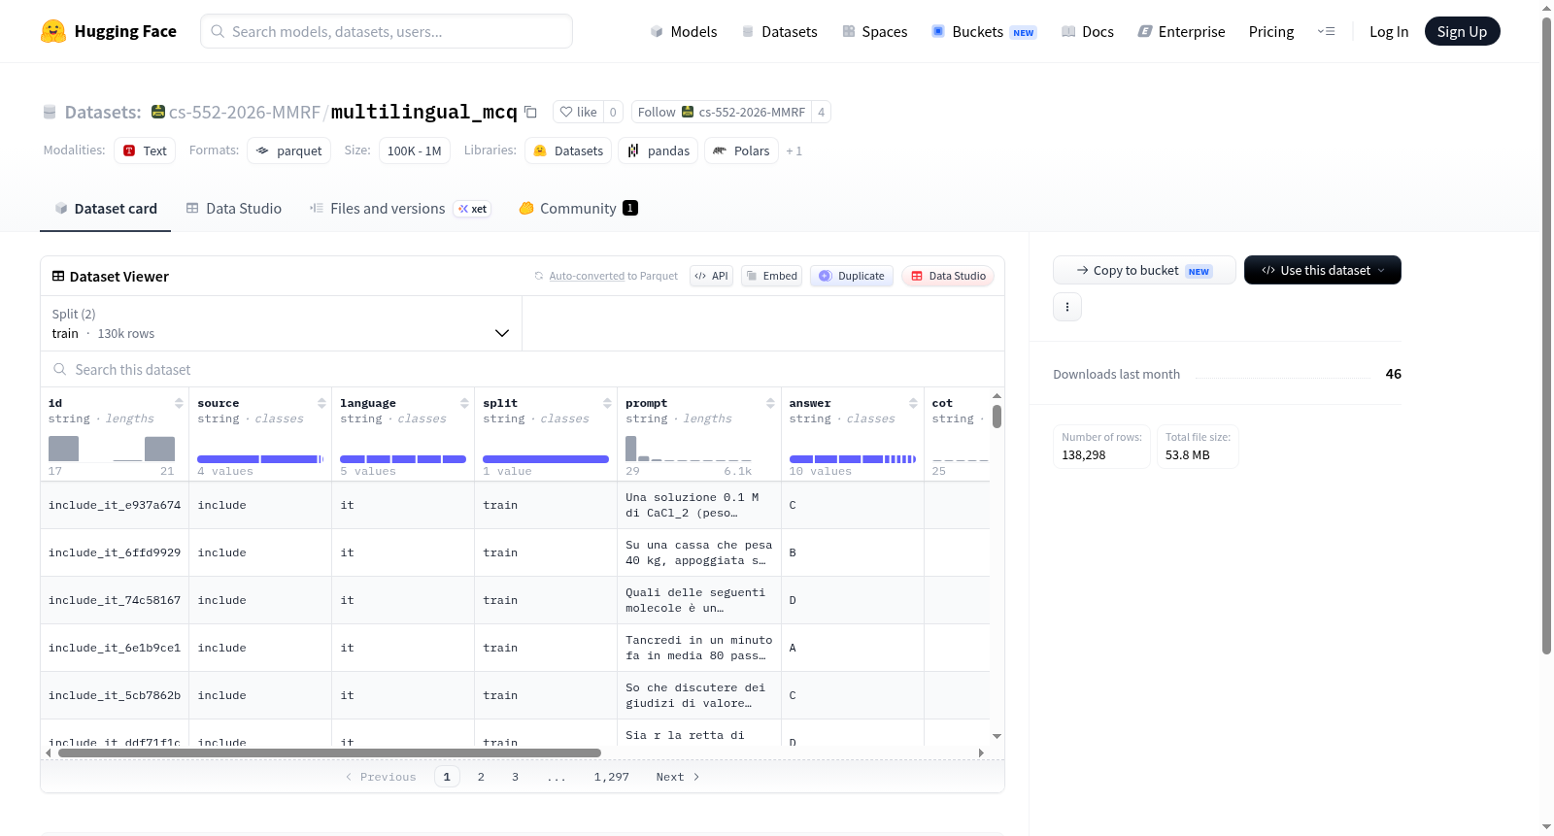The width and height of the screenshot is (1554, 836).
Task: Click the Log In link
Action: (x=1389, y=31)
